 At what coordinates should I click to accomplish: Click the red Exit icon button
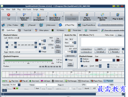(x=9, y=16)
